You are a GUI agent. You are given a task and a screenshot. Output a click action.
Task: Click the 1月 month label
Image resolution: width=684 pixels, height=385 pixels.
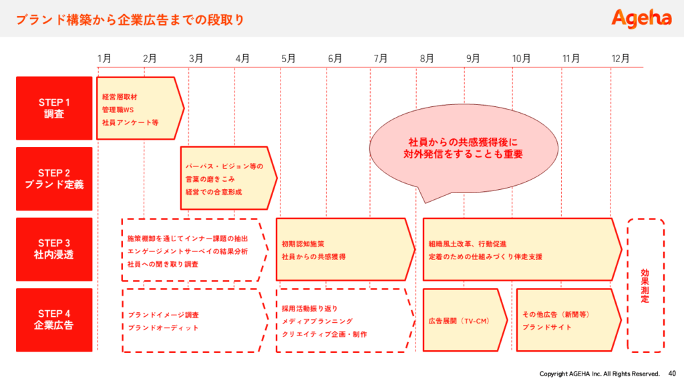pyautogui.click(x=104, y=58)
